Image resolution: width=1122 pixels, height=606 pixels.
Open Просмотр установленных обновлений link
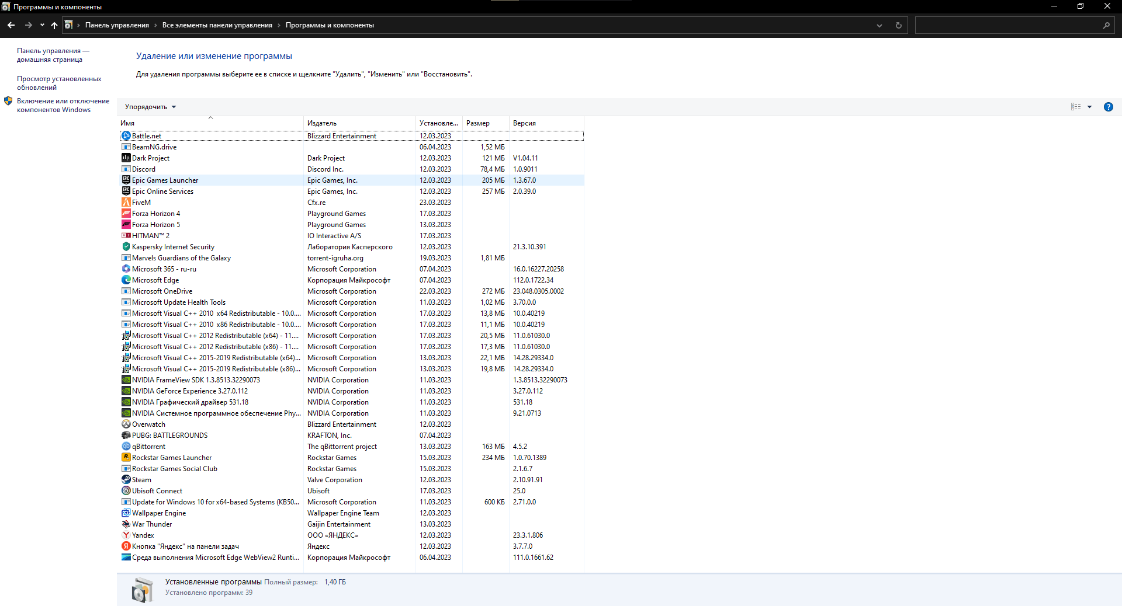pyautogui.click(x=59, y=83)
